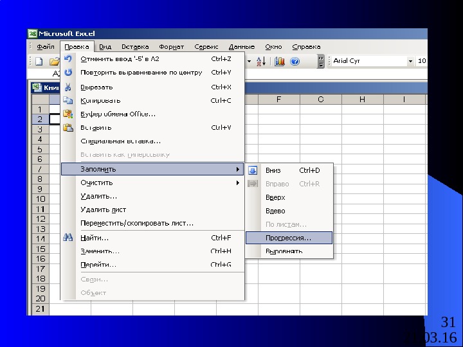This screenshot has width=463, height=347.
Task: Click the scissors Cut icon in menu
Action: coord(68,87)
